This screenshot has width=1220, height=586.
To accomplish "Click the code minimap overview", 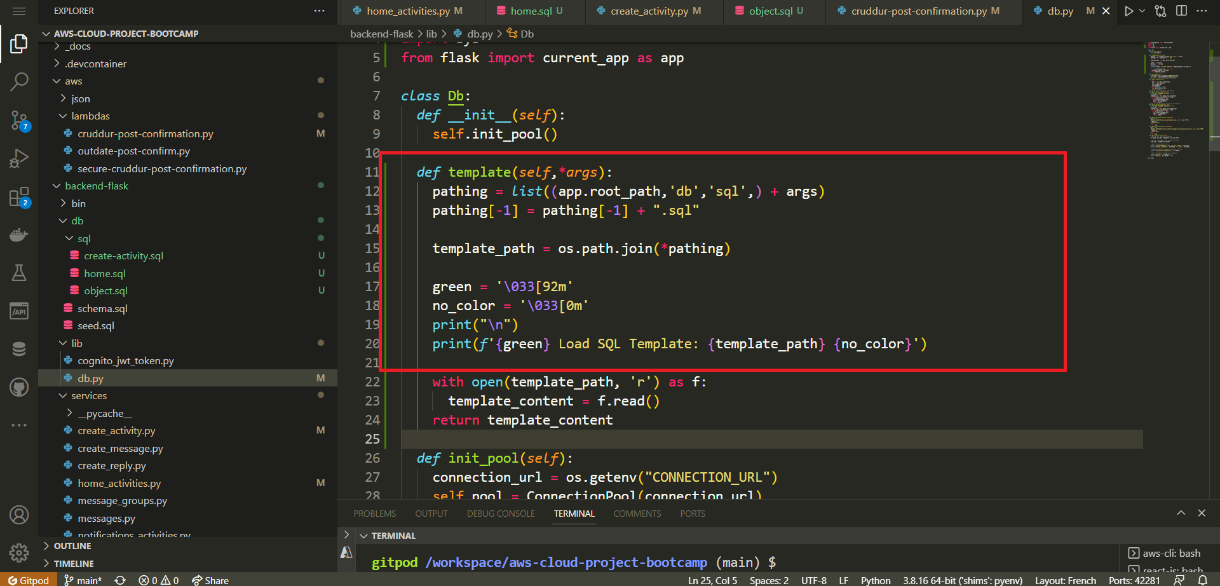I will [x=1177, y=100].
